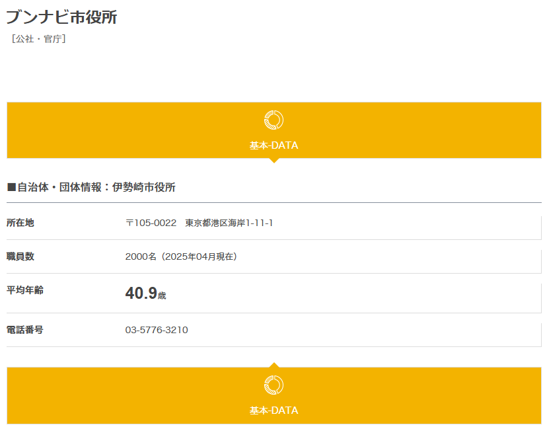Select the 基本-DATA label above the 自治体 heading
The image size is (547, 431).
pos(273,145)
